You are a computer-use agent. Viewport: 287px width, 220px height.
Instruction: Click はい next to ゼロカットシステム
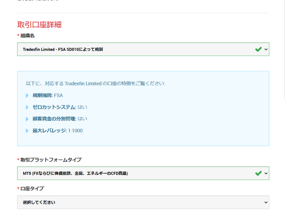coord(82,107)
